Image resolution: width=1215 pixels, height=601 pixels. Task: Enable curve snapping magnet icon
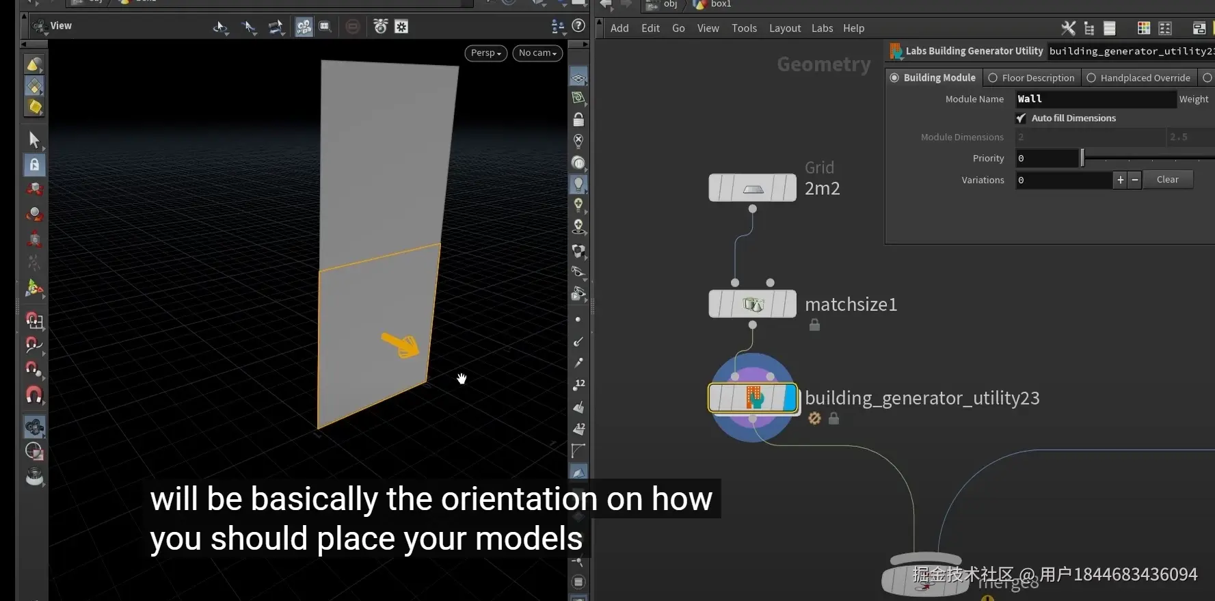(34, 345)
